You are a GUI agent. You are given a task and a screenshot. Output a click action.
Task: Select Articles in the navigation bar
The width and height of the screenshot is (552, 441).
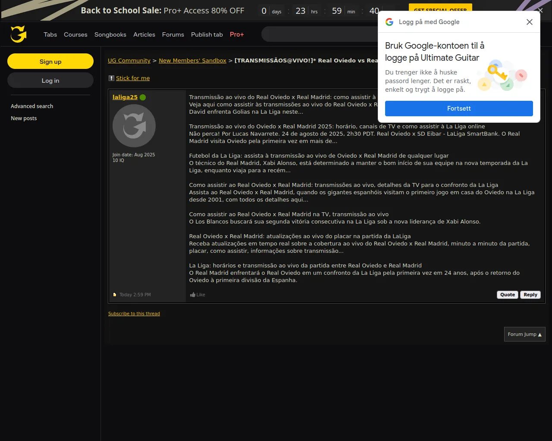[144, 34]
